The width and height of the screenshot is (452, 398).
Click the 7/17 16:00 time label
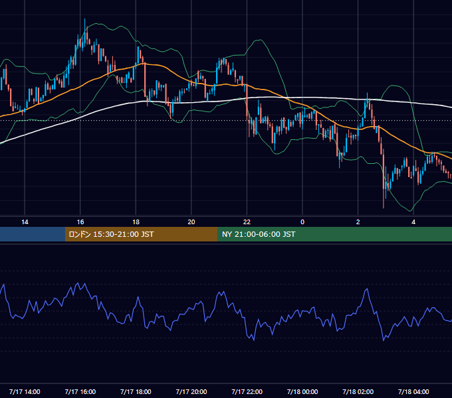(80, 391)
